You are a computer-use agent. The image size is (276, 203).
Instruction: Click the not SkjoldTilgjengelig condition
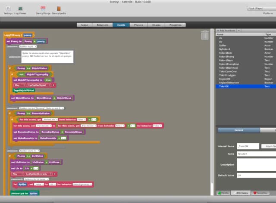point(35,74)
